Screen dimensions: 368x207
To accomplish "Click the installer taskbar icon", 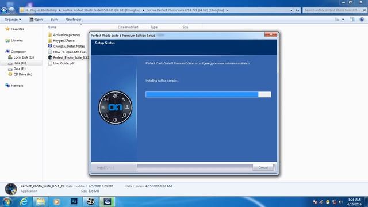I will click(108, 202).
